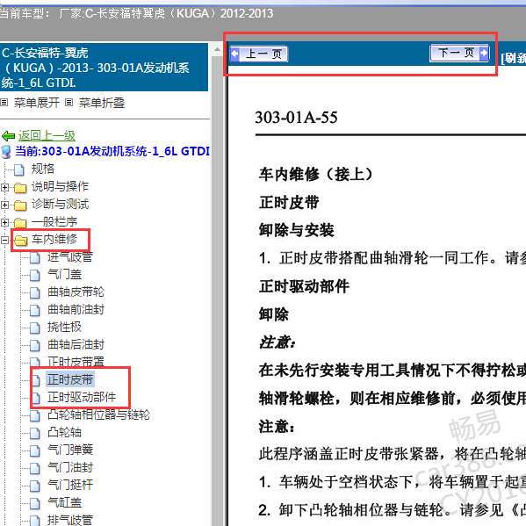Click the 正时驱动部件 heading in document
This screenshot has height=526, width=526.
pyautogui.click(x=304, y=287)
